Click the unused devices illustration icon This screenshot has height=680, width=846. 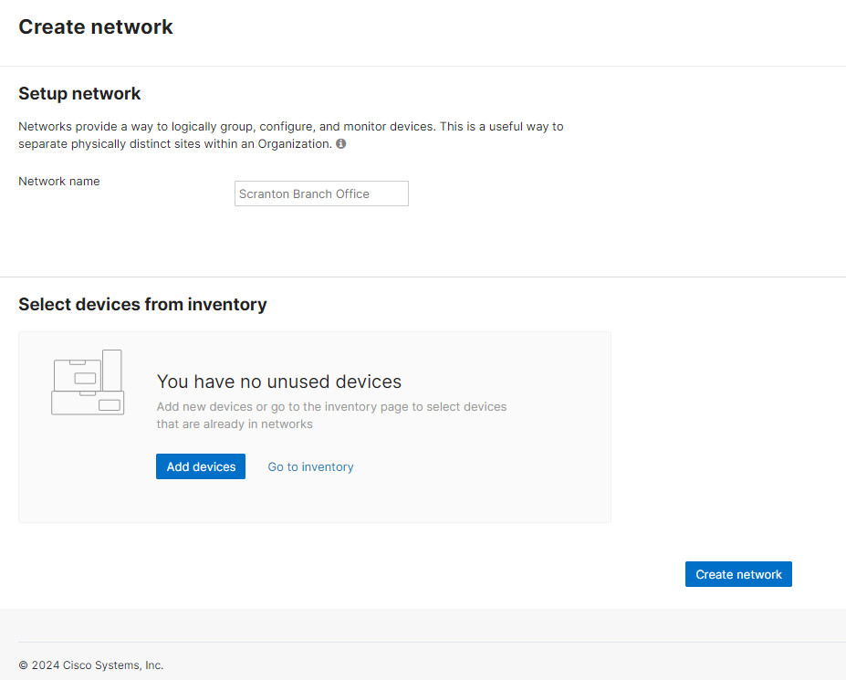point(88,383)
